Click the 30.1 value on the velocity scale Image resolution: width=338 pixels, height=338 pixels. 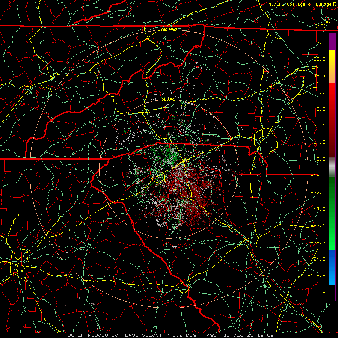(x=320, y=126)
